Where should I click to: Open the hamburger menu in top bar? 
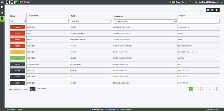[2, 2]
